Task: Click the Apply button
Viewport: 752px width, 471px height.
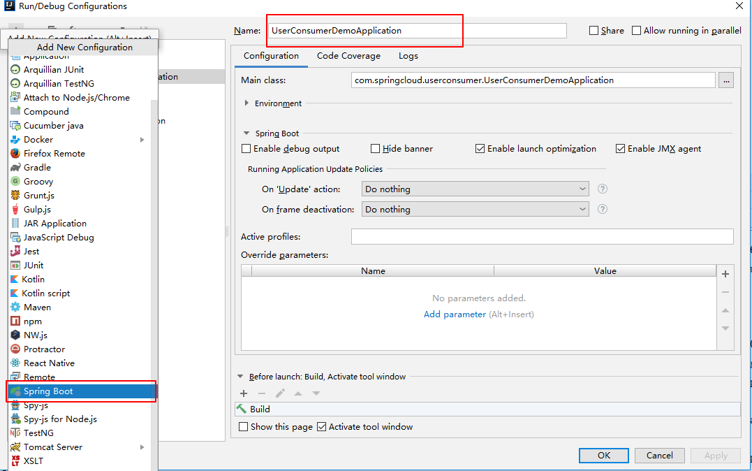Action: pyautogui.click(x=716, y=455)
